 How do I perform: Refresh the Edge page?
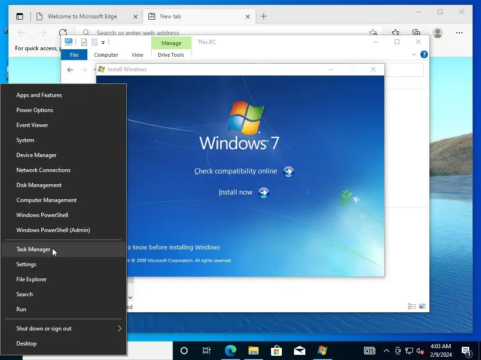coord(63,32)
